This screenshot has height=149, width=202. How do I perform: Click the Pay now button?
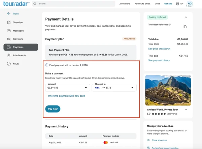point(53,109)
